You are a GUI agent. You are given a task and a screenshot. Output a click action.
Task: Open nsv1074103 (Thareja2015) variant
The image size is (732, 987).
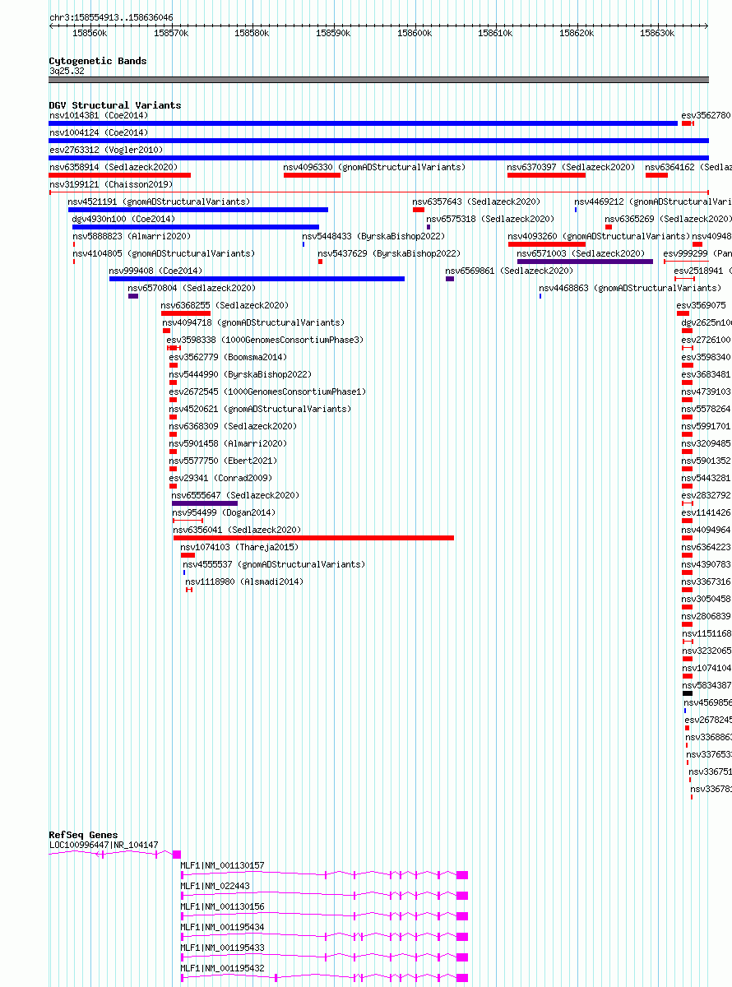point(240,547)
